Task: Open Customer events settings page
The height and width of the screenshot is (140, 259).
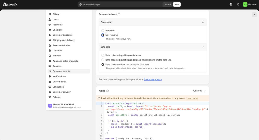Action: [61, 71]
